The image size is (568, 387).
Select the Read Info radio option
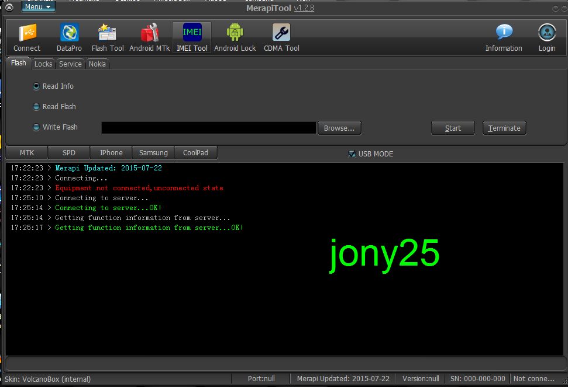coord(37,86)
